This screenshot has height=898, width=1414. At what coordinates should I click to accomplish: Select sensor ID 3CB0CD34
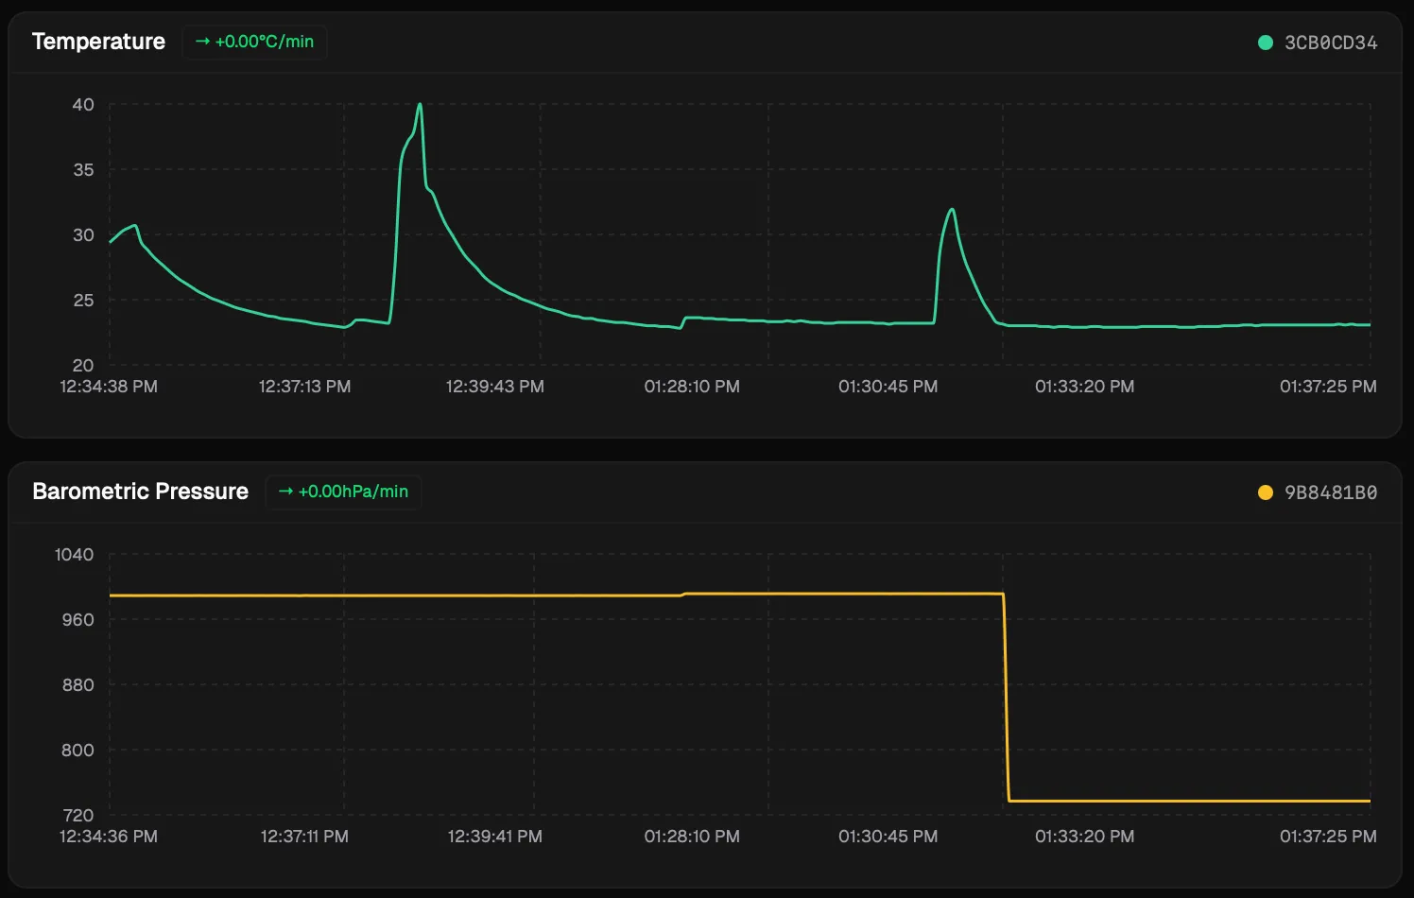[x=1331, y=43]
